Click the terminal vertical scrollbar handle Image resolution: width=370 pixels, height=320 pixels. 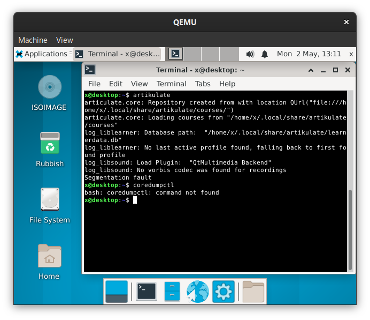(350, 229)
